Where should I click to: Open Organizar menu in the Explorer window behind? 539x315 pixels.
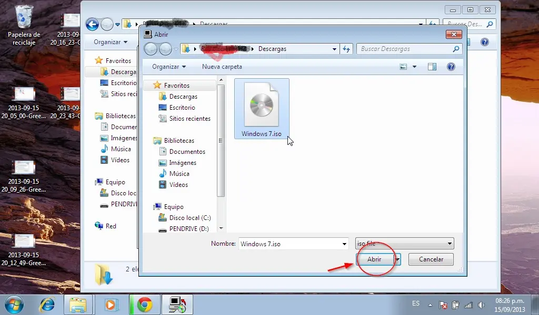(111, 42)
